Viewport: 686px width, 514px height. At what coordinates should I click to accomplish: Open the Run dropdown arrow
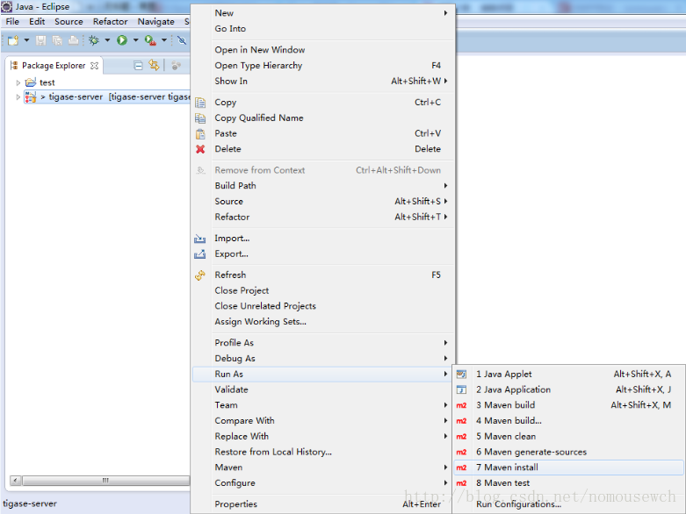point(135,40)
